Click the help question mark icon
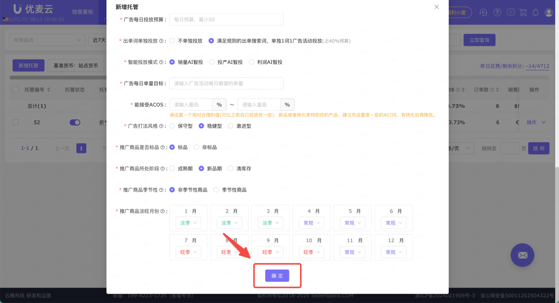Image resolution: width=559 pixels, height=303 pixels. click(497, 12)
